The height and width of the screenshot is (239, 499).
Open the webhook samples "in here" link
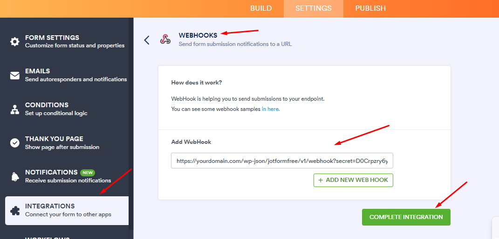(x=270, y=109)
